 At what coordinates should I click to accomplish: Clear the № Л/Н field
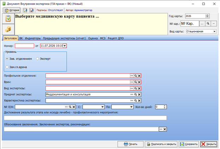[74, 107]
